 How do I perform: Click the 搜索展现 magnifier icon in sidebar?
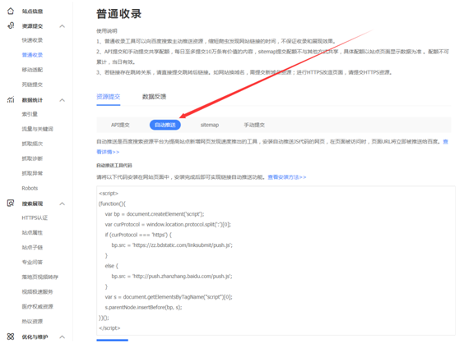[11, 204]
